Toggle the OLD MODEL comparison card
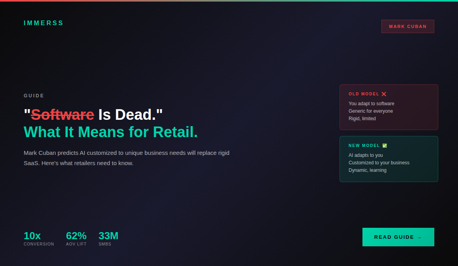The image size is (458, 266). click(x=389, y=107)
